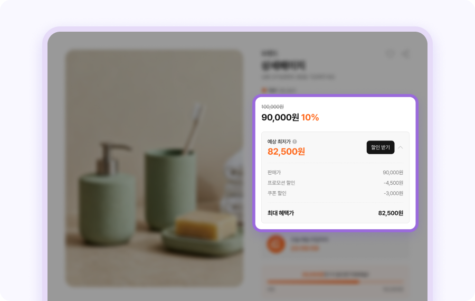Click the orange circular badge icon below the price card

tap(275, 244)
